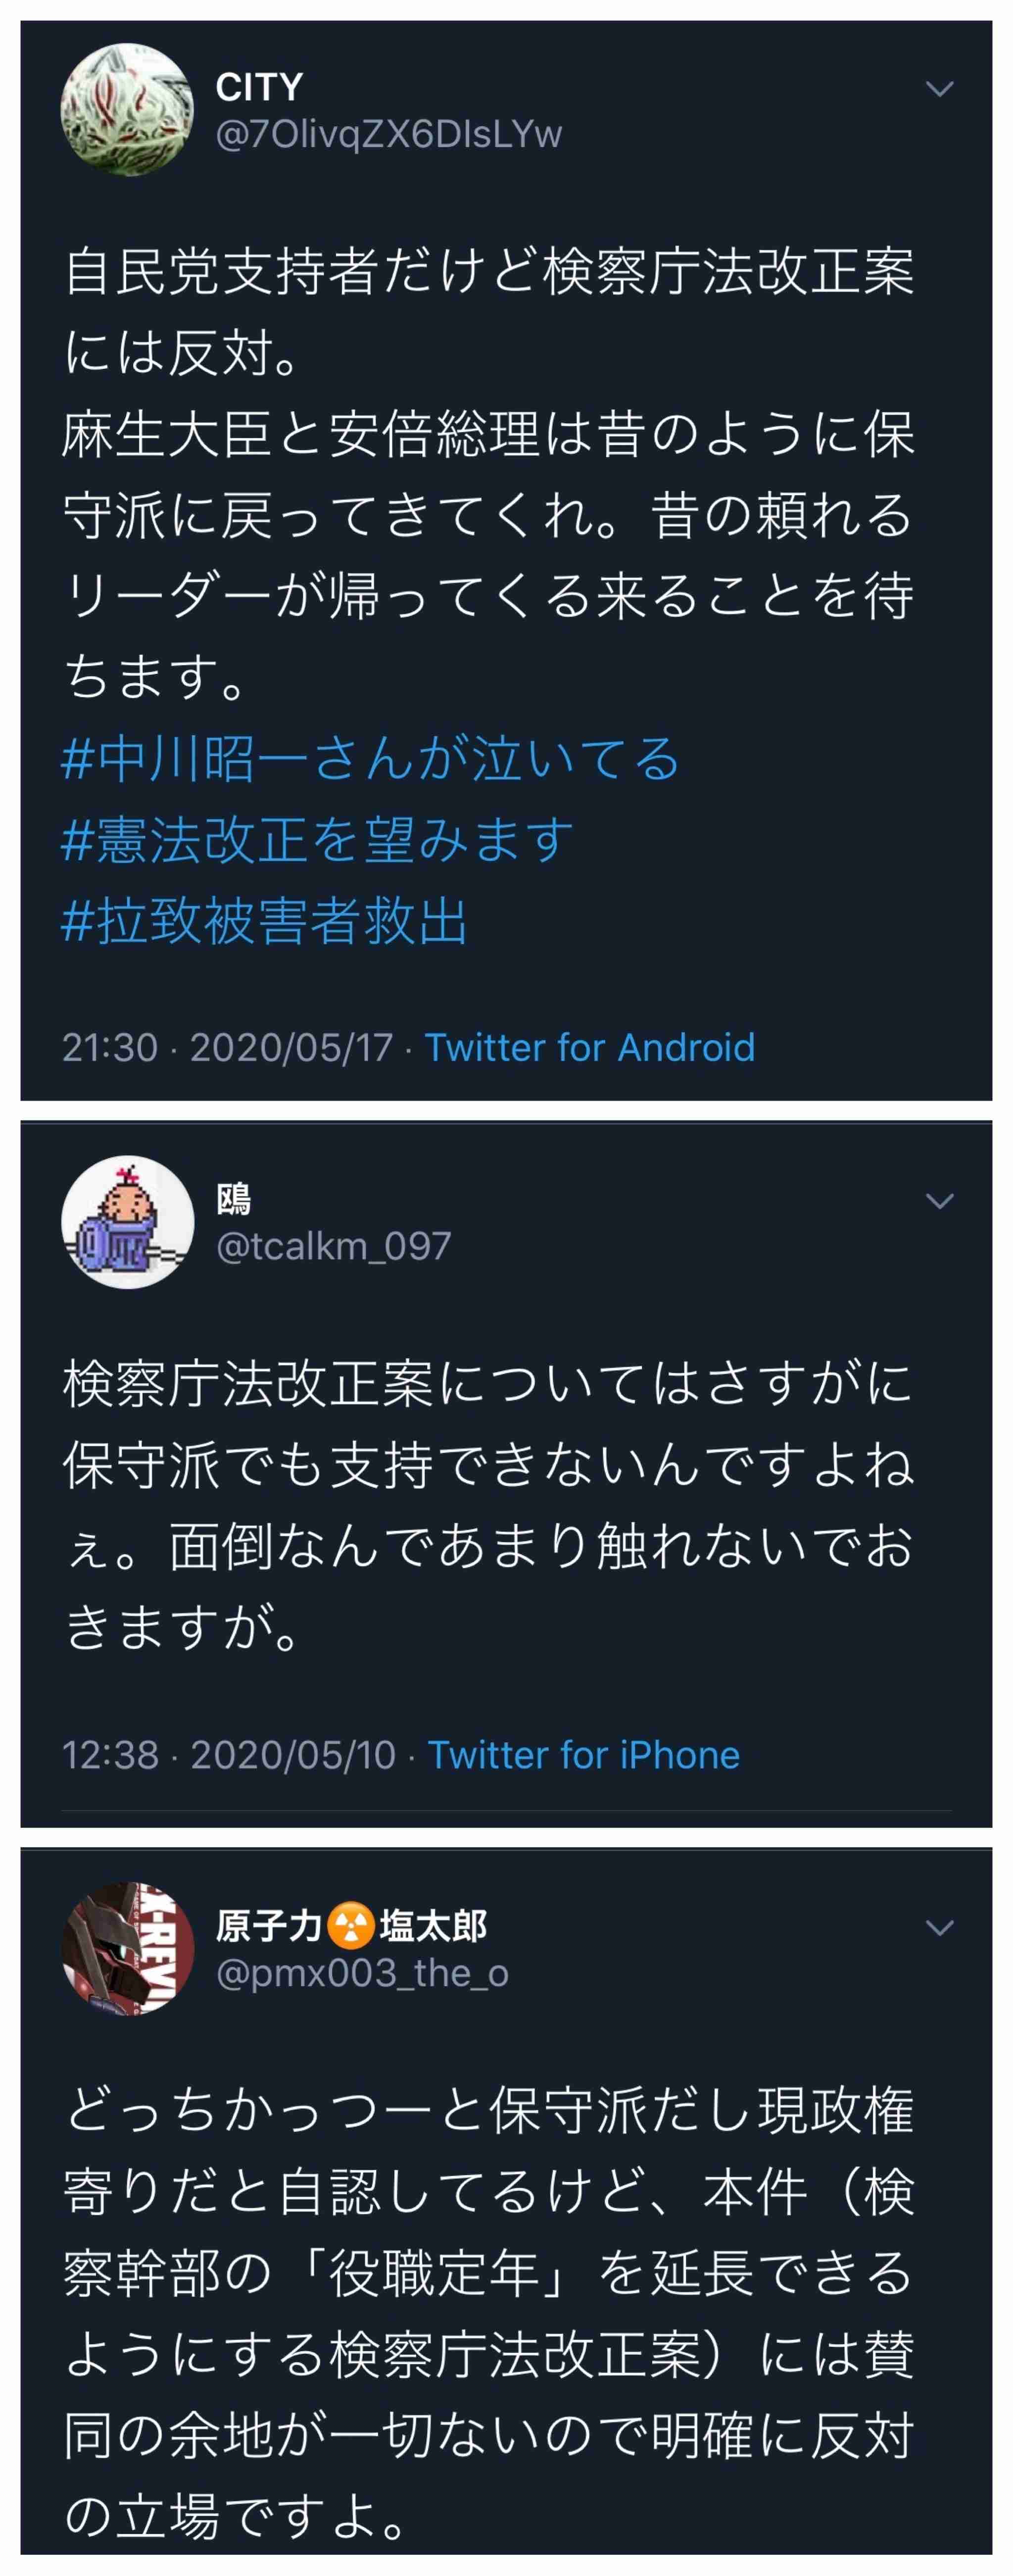Tap the radiation emoji in 原子力塩太郎's name
The image size is (1013, 2576).
[x=350, y=1925]
